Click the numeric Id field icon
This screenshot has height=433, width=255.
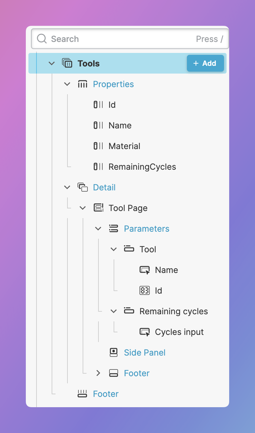145,291
